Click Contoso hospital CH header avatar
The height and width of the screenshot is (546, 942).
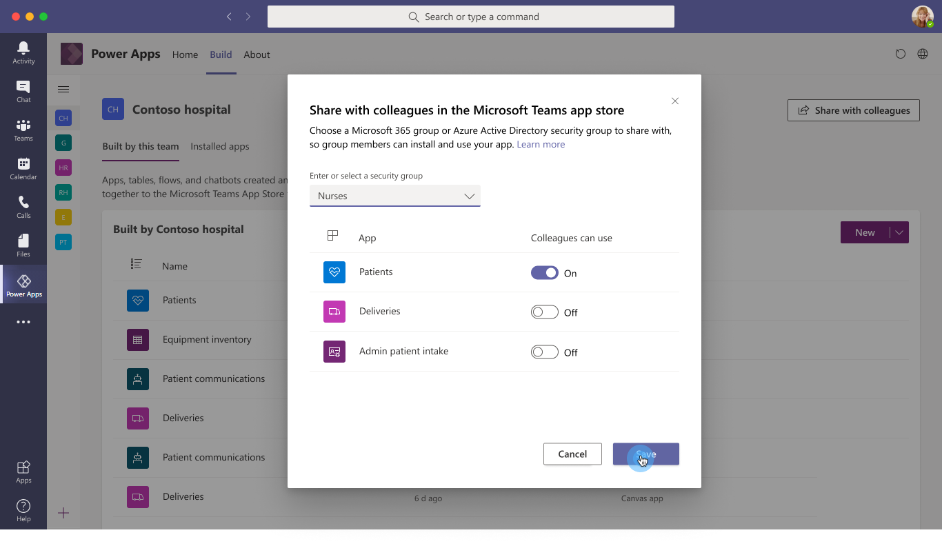(x=113, y=109)
